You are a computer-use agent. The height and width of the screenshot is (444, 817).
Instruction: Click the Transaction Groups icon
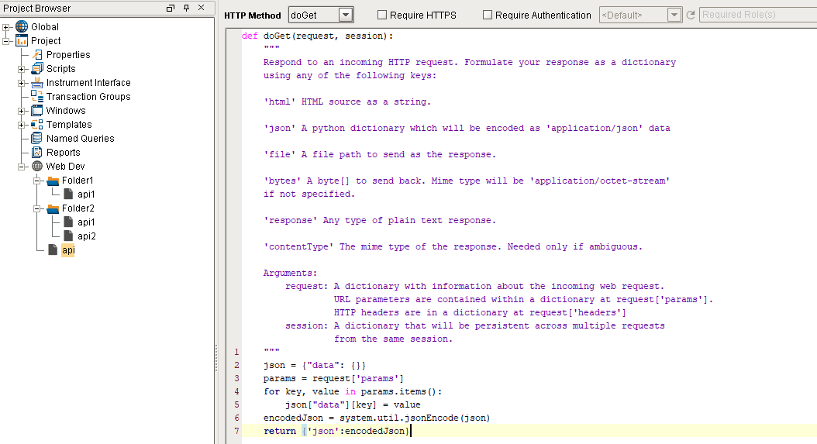tap(37, 96)
